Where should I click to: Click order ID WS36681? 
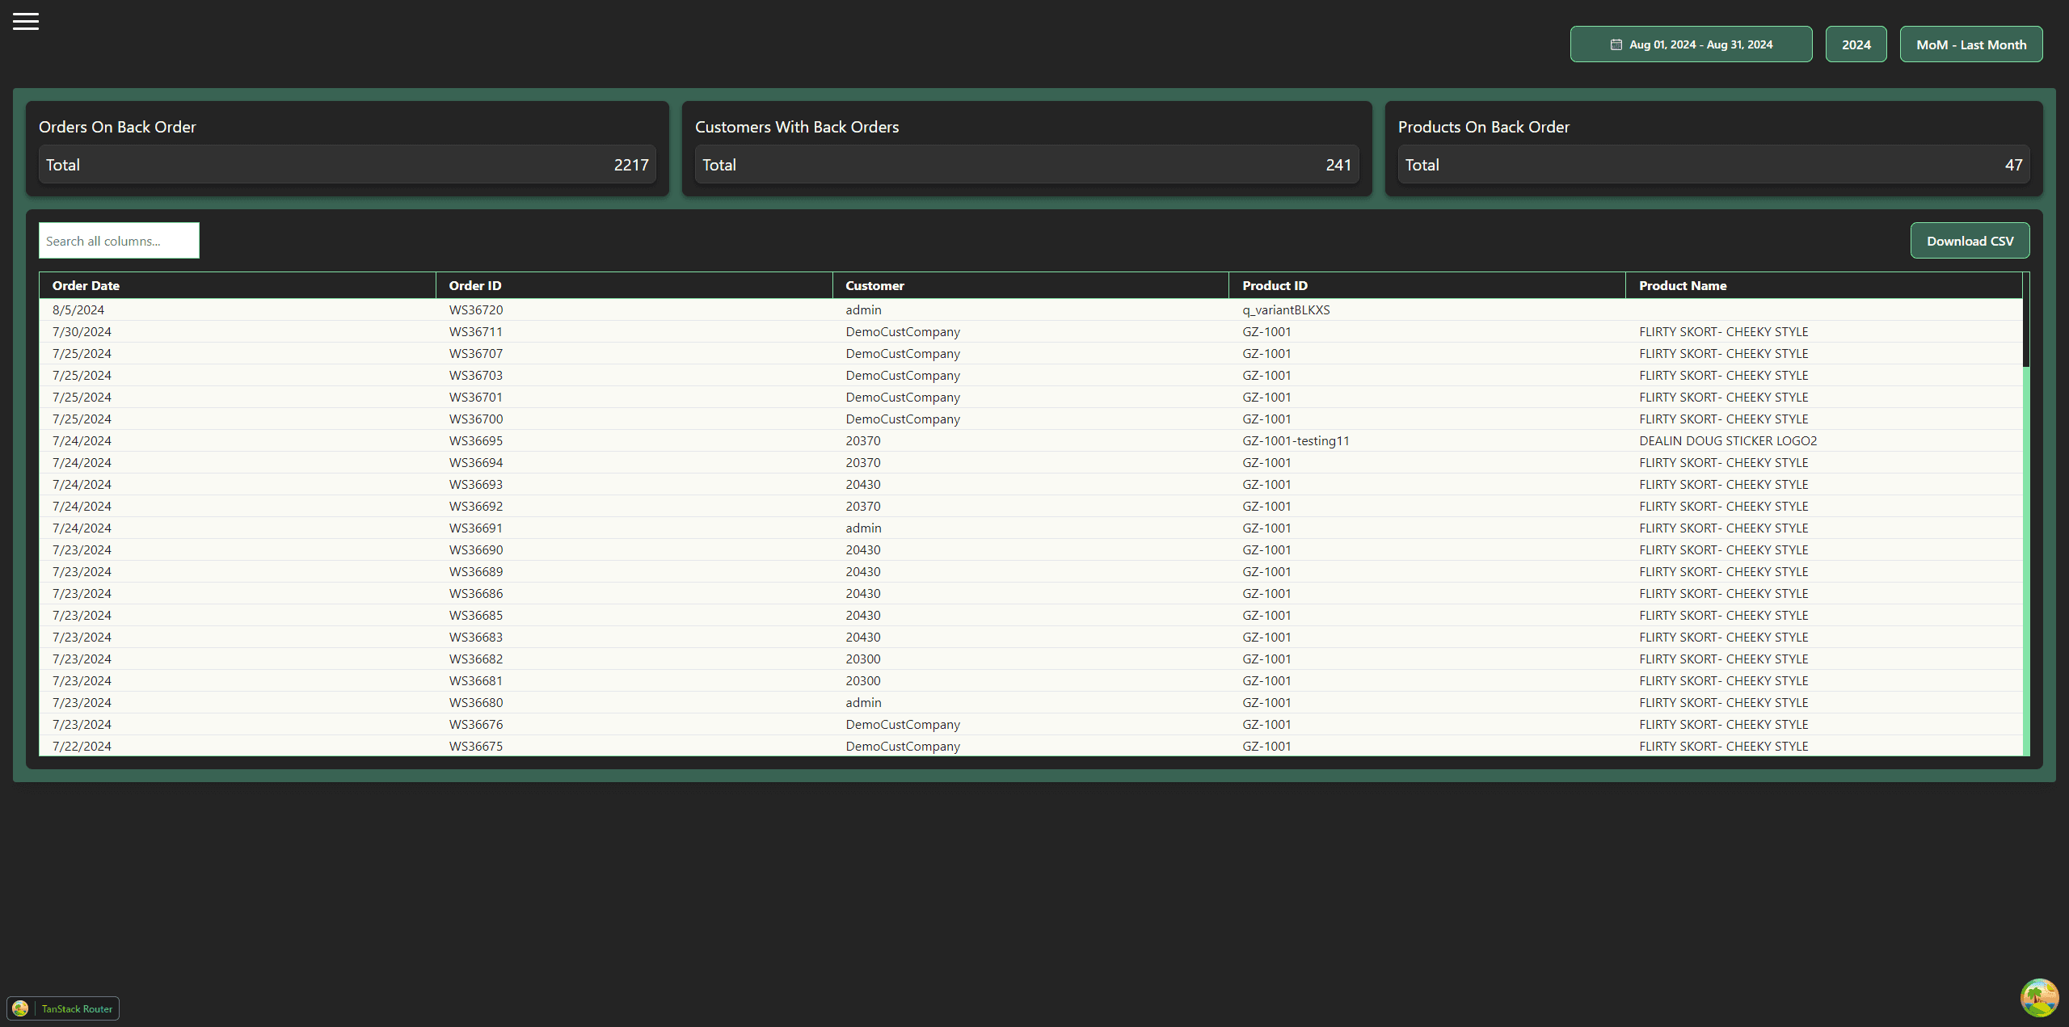tap(476, 680)
